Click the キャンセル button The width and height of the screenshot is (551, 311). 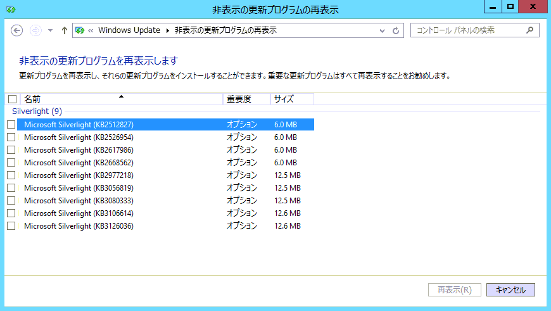point(510,290)
